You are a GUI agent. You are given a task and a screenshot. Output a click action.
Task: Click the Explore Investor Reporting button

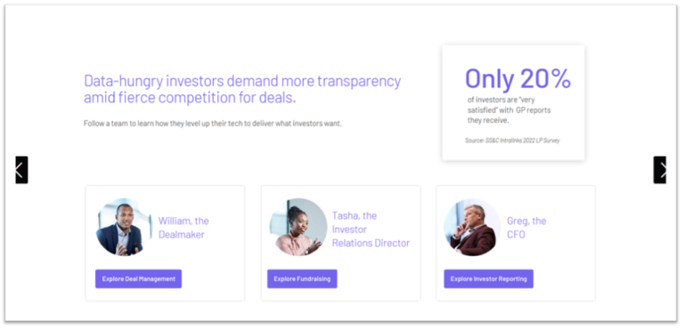coord(489,279)
